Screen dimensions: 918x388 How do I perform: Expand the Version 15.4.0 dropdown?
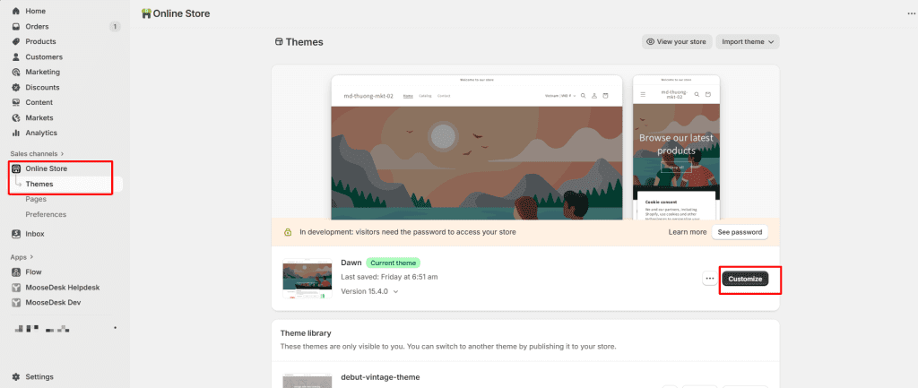pyautogui.click(x=369, y=291)
